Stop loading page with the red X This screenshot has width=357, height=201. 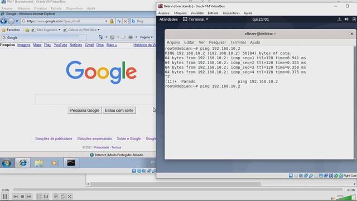[125, 21]
